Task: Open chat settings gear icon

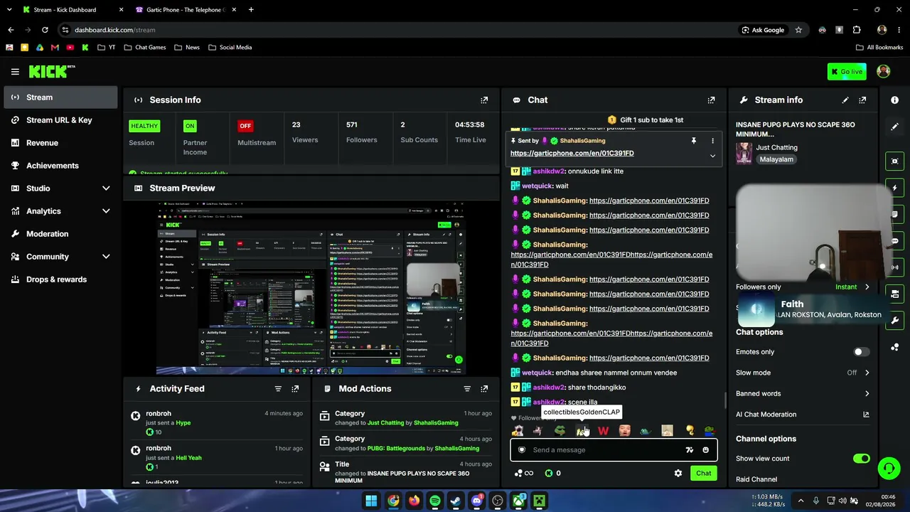Action: 678,473
